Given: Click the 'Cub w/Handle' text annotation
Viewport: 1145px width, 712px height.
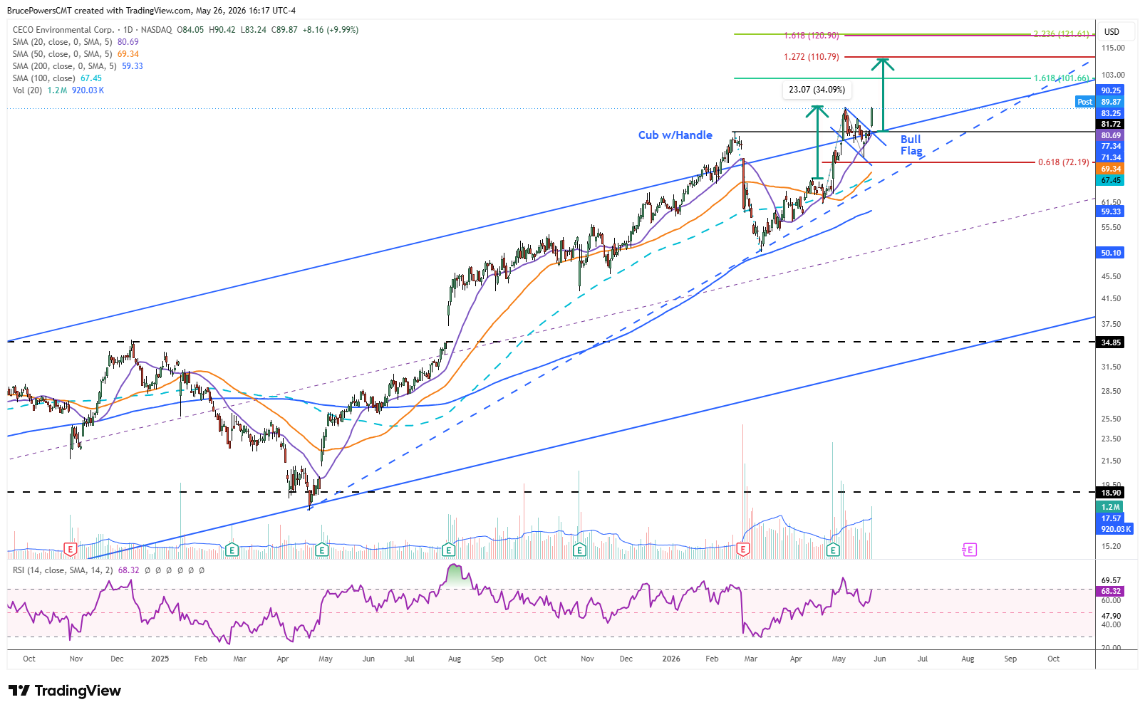Looking at the screenshot, I should 675,135.
